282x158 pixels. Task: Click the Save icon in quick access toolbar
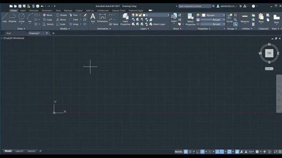tap(20, 6)
